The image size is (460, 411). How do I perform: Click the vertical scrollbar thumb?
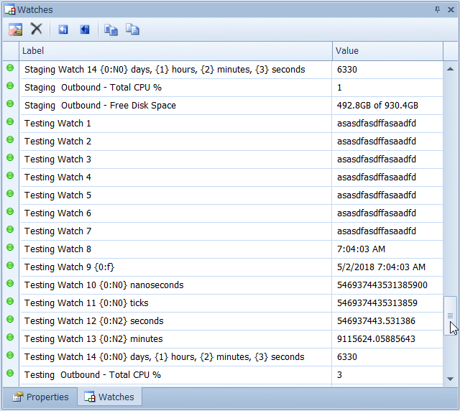click(x=450, y=315)
